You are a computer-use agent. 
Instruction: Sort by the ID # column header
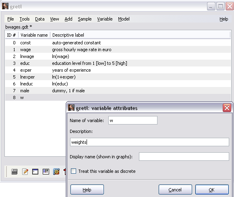tap(12, 35)
